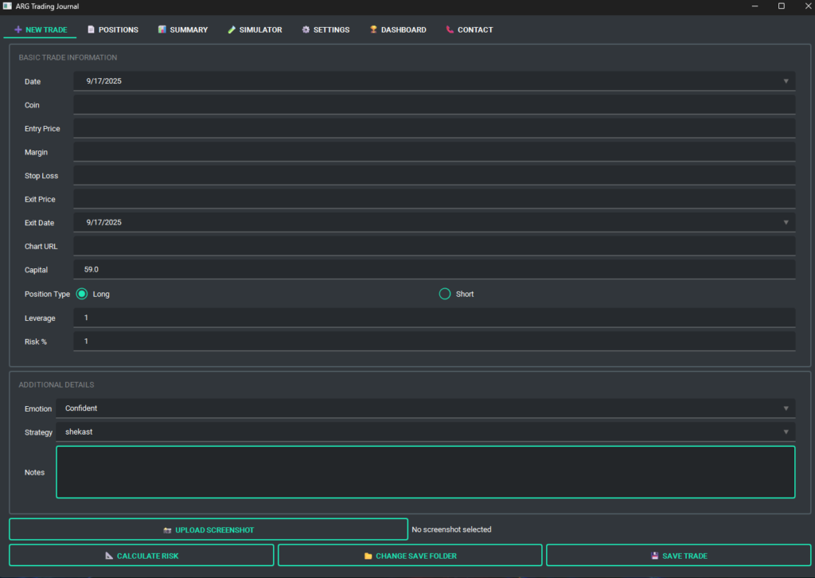Click the Positions tab document icon
Image resolution: width=815 pixels, height=578 pixels.
coord(91,29)
